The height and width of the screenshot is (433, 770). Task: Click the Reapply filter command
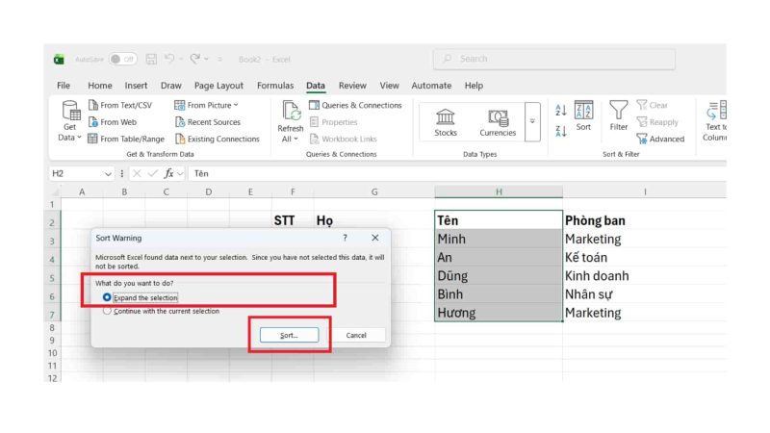click(657, 122)
